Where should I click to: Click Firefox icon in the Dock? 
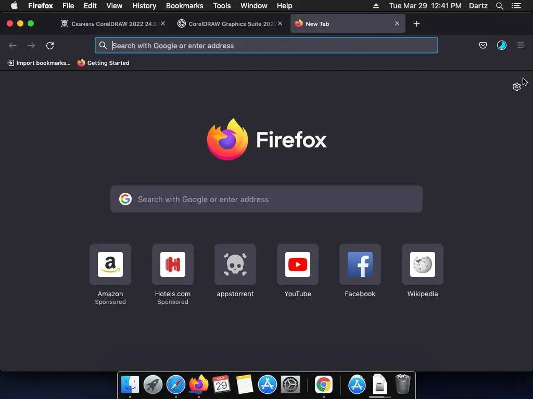click(x=199, y=384)
